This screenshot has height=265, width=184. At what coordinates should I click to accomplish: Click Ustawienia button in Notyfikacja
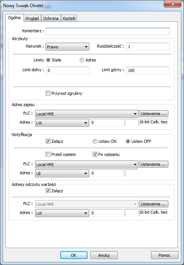click(x=154, y=164)
